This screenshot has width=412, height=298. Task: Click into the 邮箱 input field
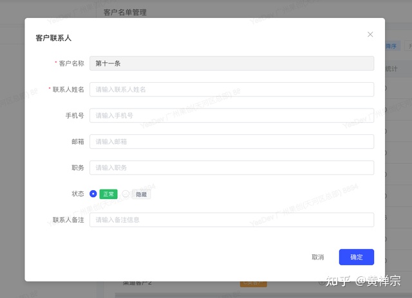(x=232, y=141)
